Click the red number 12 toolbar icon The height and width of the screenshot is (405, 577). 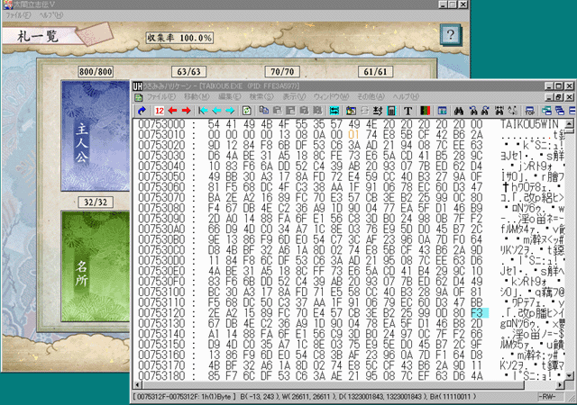(159, 110)
